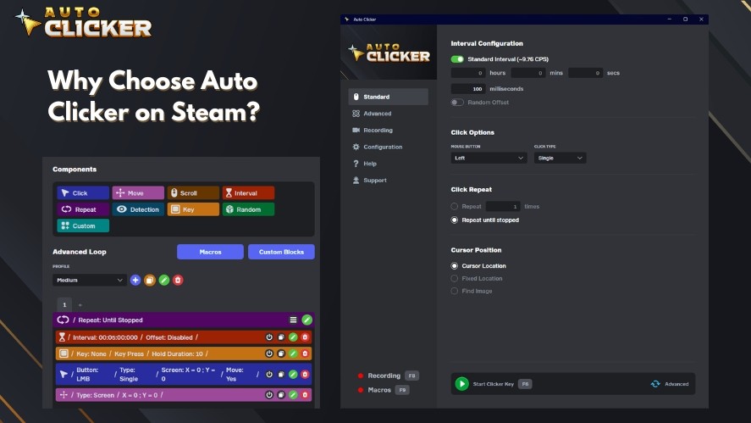This screenshot has width=751, height=423.
Task: Click the Repeat times count field
Action: (x=503, y=206)
